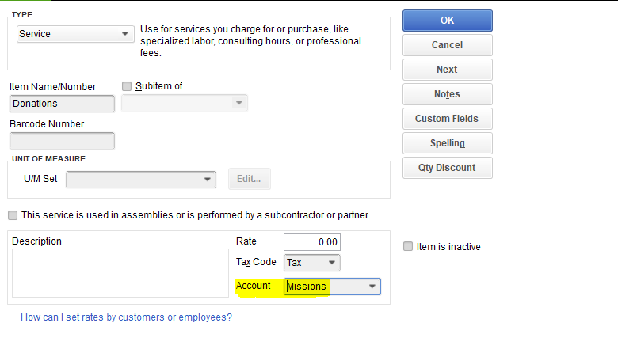The width and height of the screenshot is (618, 353).
Task: Focus the Barcode Number field
Action: coord(62,141)
